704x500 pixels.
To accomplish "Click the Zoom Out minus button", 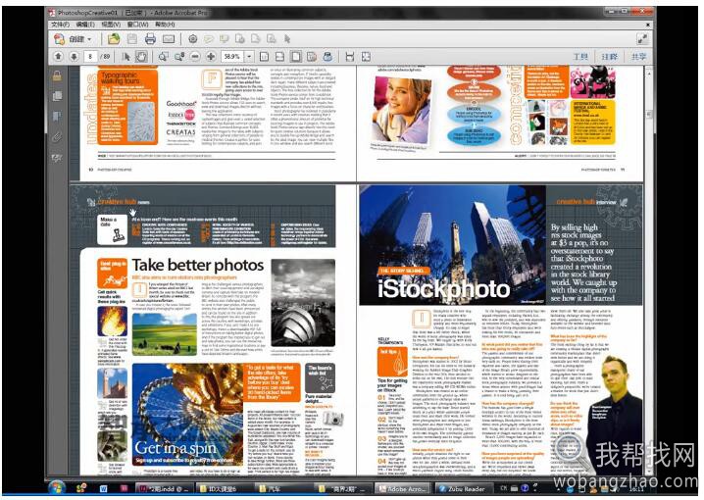I will click(195, 57).
